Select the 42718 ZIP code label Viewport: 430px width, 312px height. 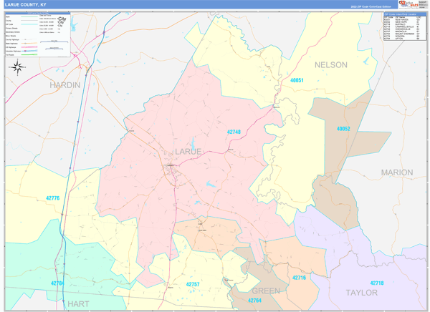[377, 283]
